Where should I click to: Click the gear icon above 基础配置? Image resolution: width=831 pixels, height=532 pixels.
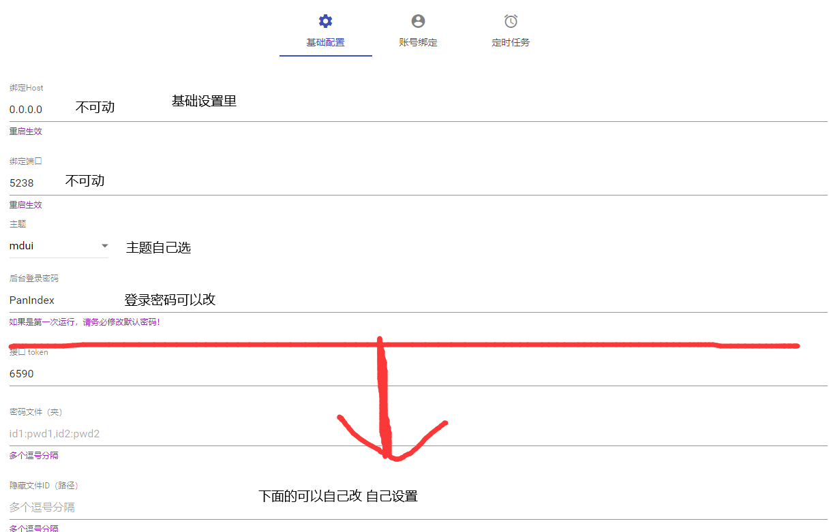click(x=325, y=20)
